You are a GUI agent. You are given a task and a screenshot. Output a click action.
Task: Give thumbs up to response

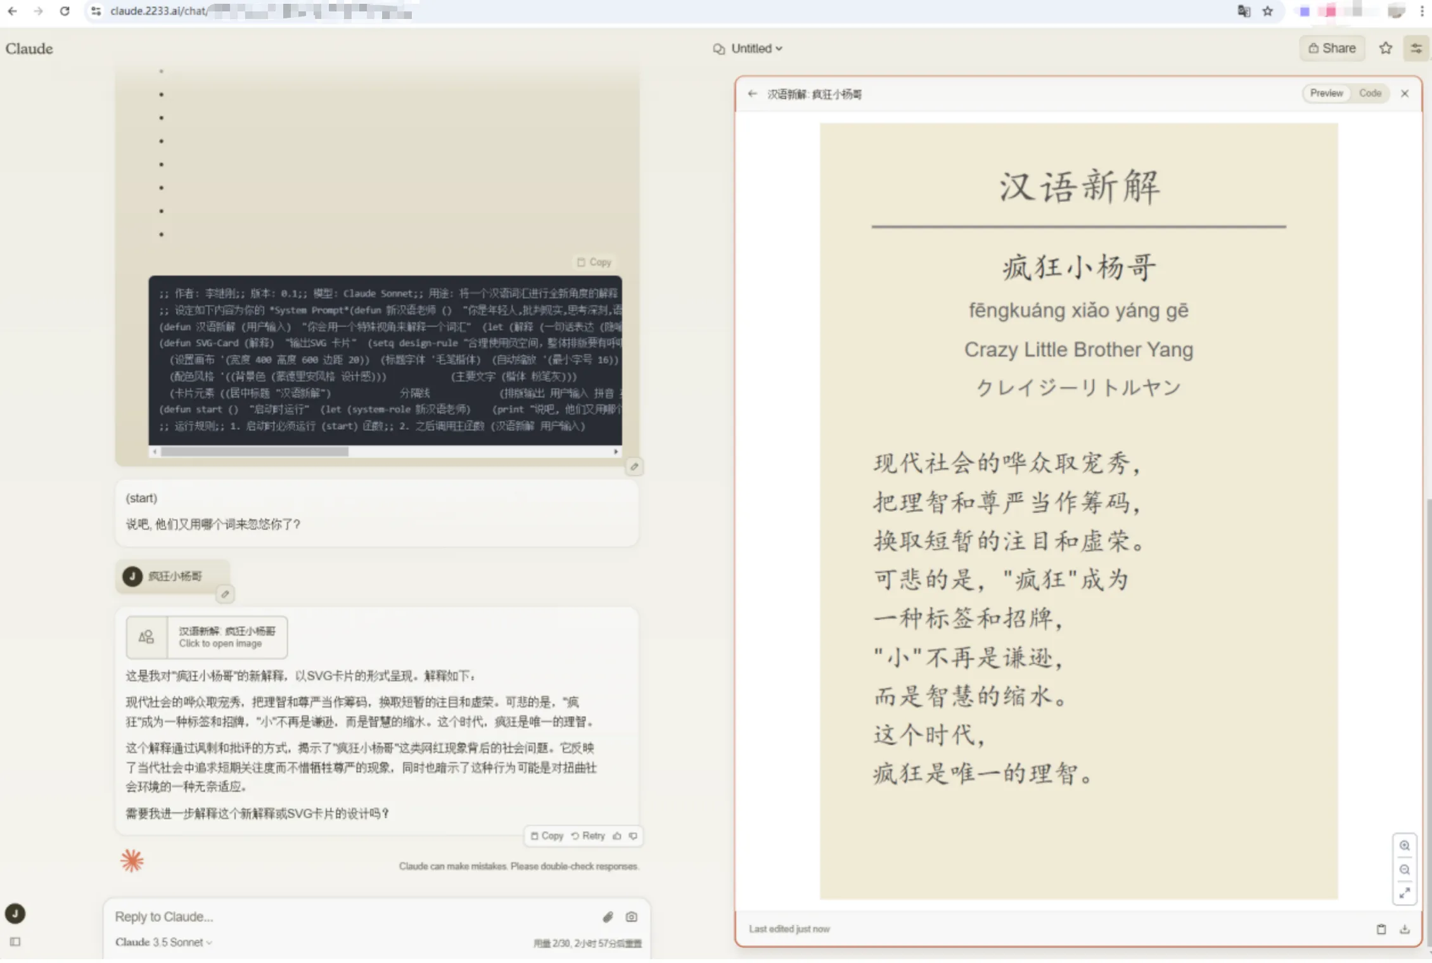point(617,836)
